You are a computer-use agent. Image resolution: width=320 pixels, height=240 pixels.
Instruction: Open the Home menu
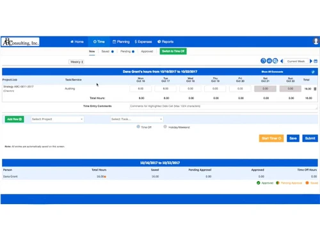point(77,42)
